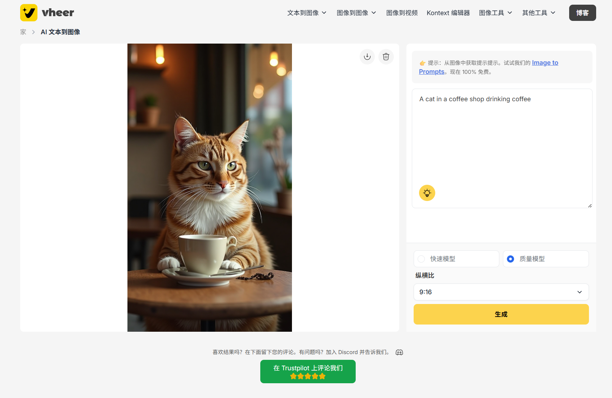Select the 快速模型 radio option
This screenshot has height=398, width=612.
pos(456,259)
